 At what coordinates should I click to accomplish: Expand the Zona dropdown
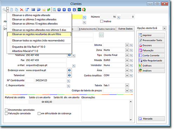tap(127, 50)
